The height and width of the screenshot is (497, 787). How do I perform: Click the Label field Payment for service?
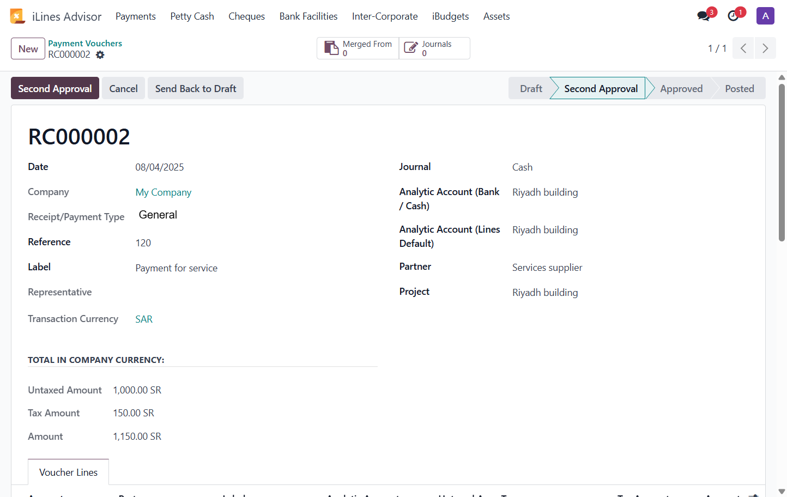(x=177, y=268)
